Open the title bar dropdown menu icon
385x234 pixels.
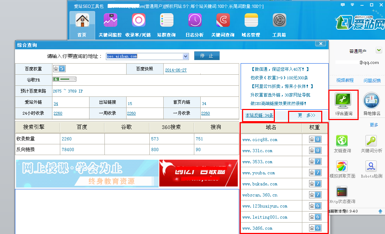pyautogui.click(x=352, y=5)
